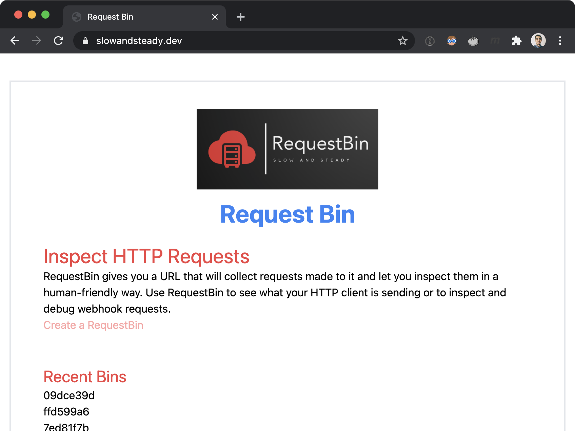
Task: Open the Extensions puzzle piece menu
Action: pos(516,41)
